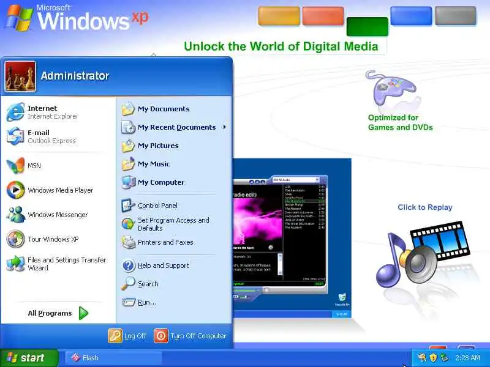Viewport: 490px width, 367px height.
Task: Click the Search magnifier icon
Action: click(128, 284)
